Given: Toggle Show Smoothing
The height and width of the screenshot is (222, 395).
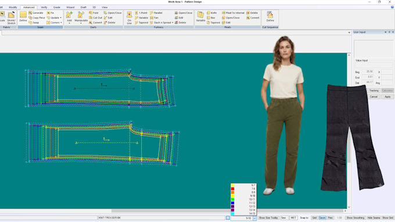Looking at the screenshot, I should point(355,218).
